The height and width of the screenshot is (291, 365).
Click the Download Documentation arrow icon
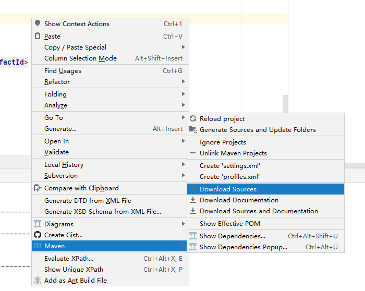(x=193, y=200)
